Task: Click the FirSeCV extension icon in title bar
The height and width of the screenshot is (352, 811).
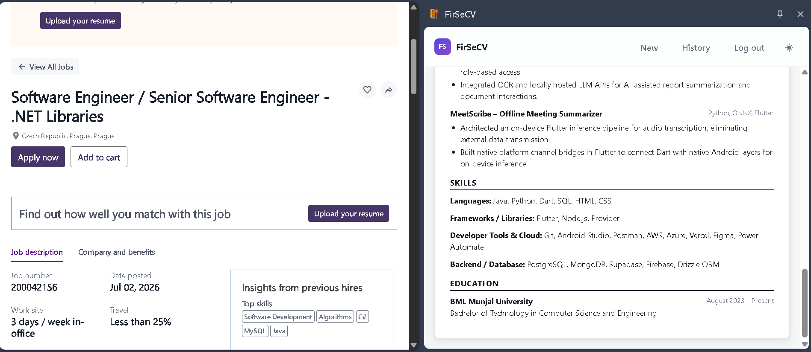Action: click(434, 14)
